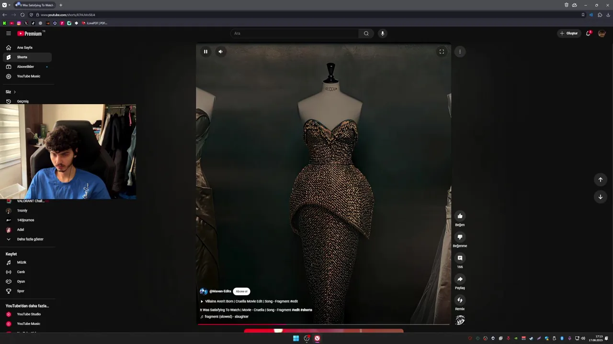
Task: Click the #edit hashtag in the title
Action: (x=295, y=310)
